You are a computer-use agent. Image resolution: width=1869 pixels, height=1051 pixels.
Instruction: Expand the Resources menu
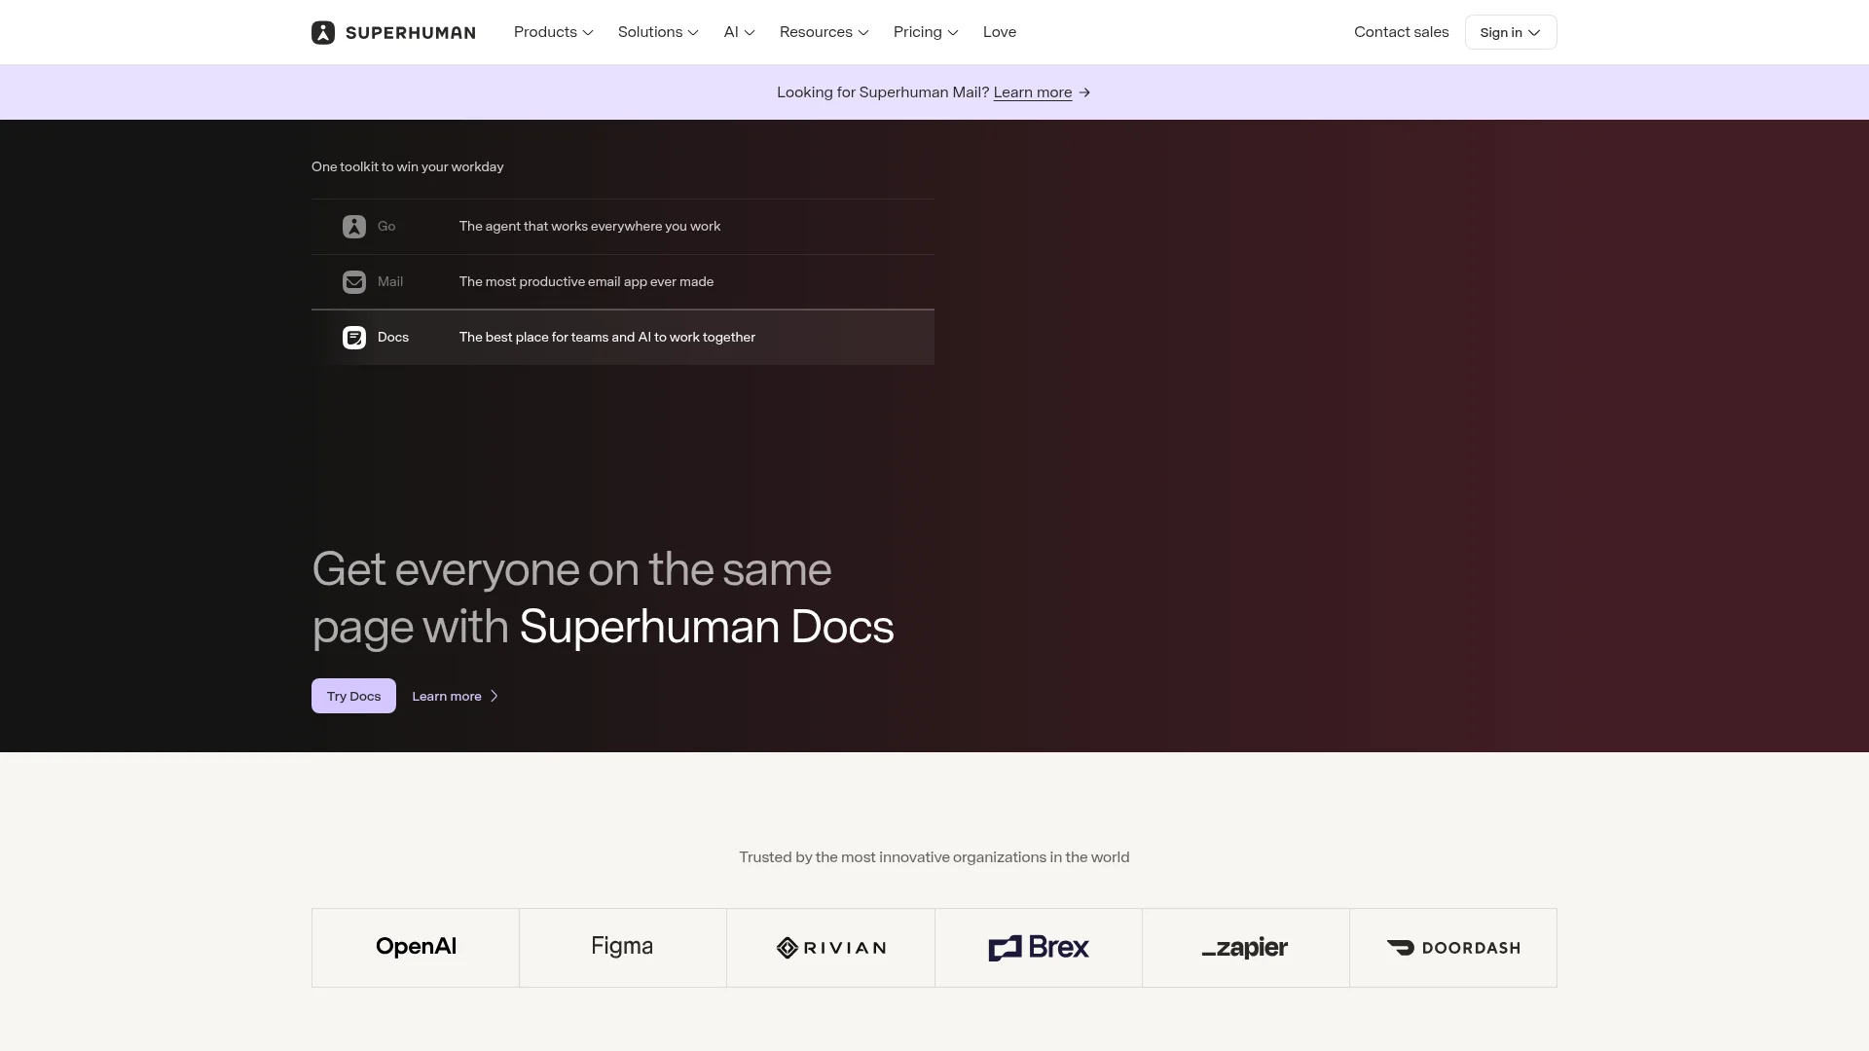click(x=824, y=32)
